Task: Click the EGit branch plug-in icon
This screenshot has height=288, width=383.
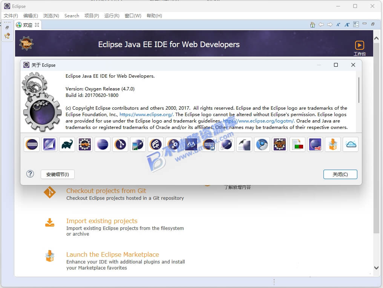Action: click(120, 144)
